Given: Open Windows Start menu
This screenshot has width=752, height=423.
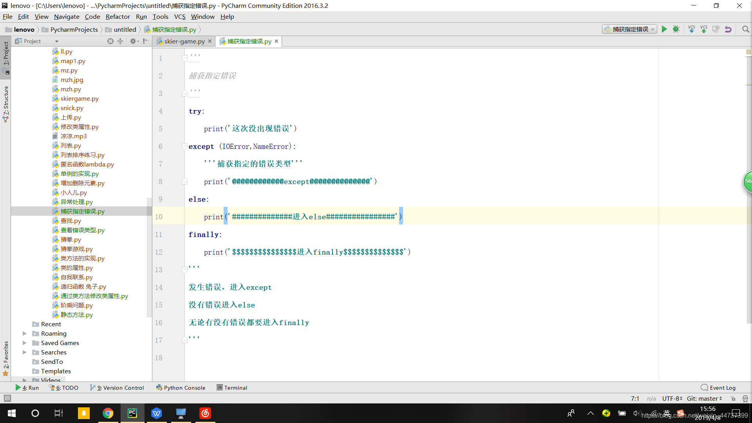Looking at the screenshot, I should 12,413.
